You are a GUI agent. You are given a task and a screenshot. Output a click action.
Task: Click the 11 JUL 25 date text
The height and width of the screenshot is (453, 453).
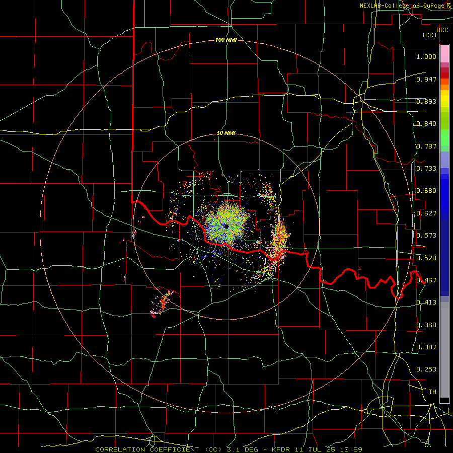click(x=315, y=449)
